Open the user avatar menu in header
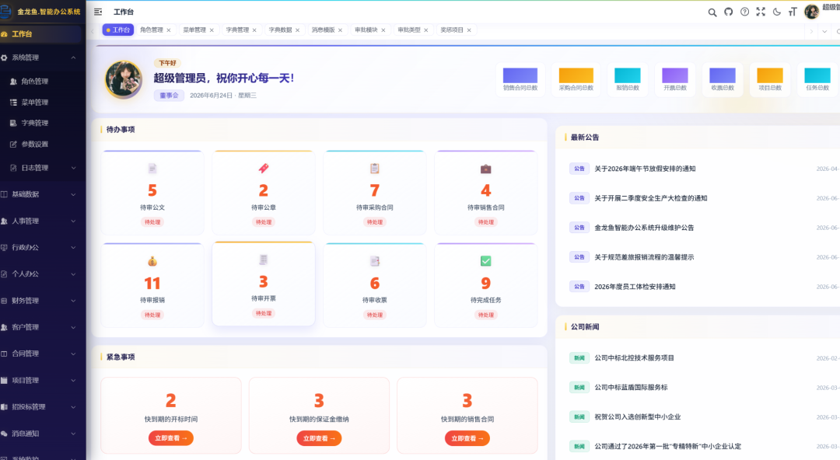 click(811, 11)
